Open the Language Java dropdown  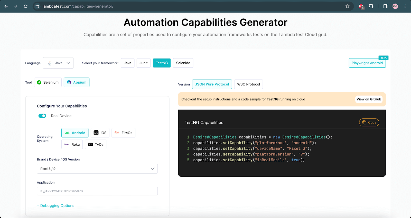point(58,63)
